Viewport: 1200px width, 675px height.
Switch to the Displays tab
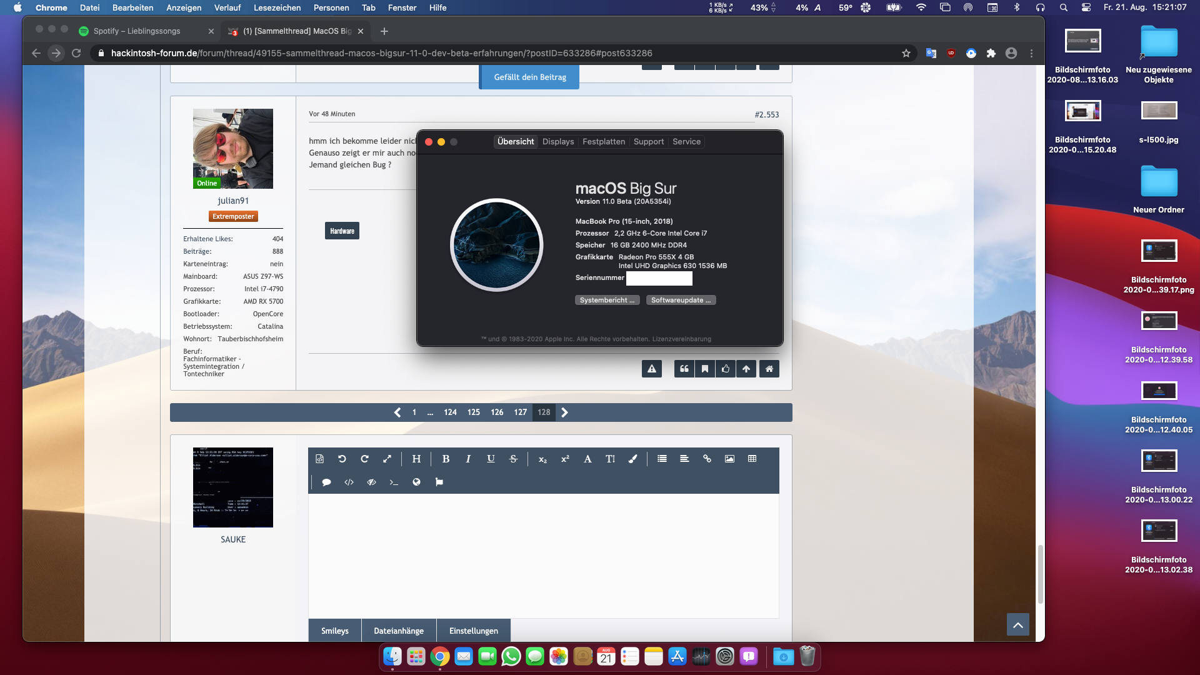point(558,142)
